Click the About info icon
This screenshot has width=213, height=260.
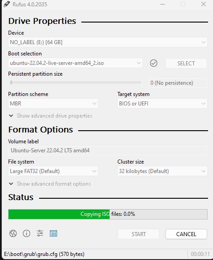tap(27, 233)
